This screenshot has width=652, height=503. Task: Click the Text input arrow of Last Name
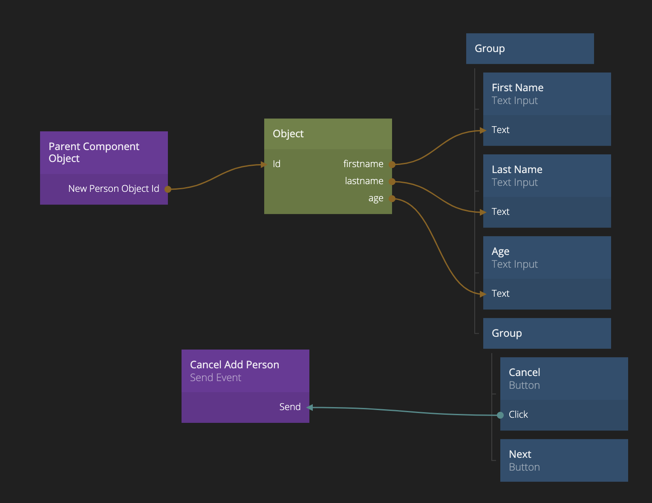coord(483,212)
